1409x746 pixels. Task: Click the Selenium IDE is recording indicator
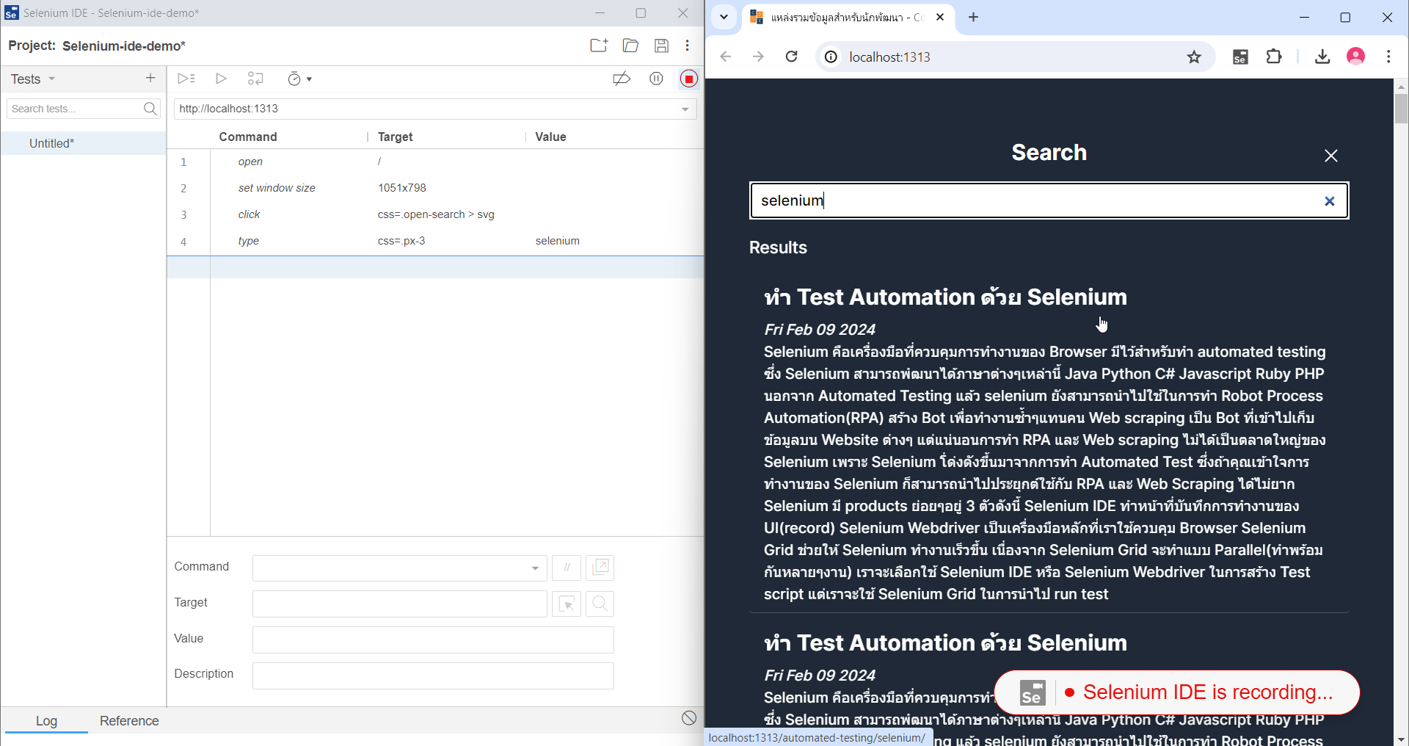coord(1176,692)
